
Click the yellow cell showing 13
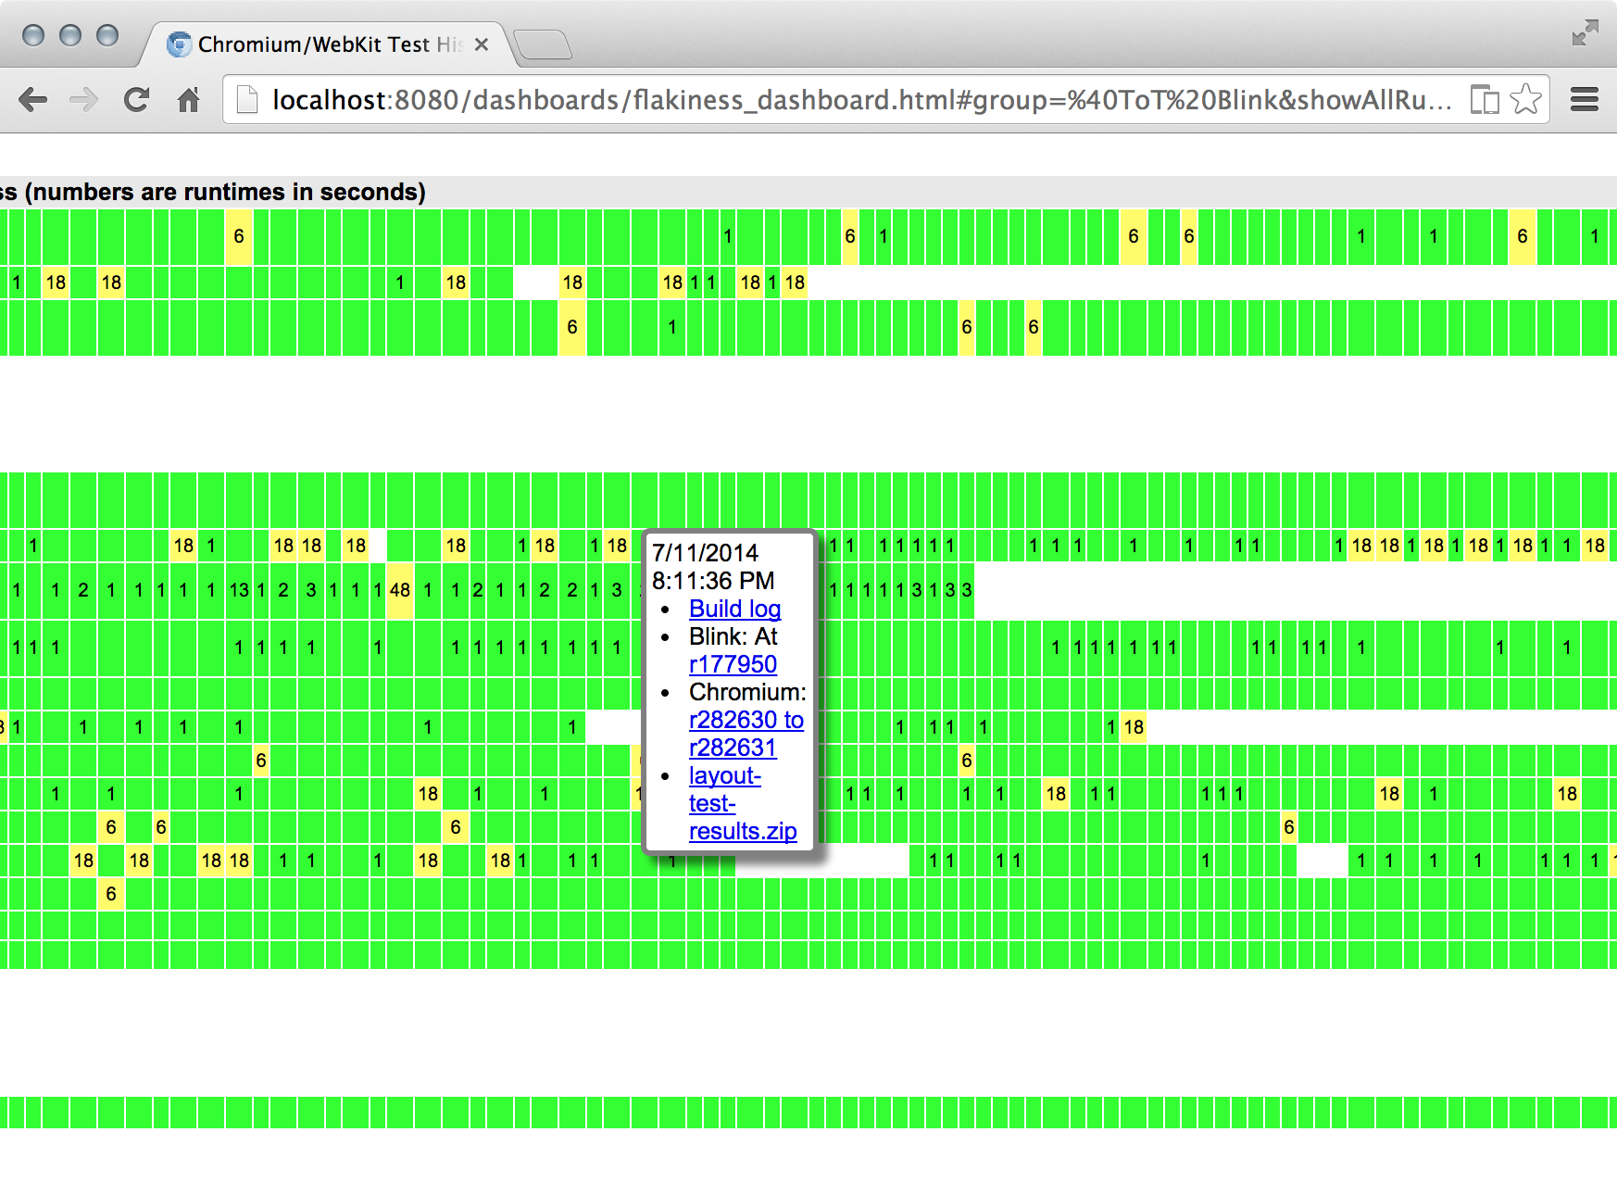pyautogui.click(x=239, y=590)
